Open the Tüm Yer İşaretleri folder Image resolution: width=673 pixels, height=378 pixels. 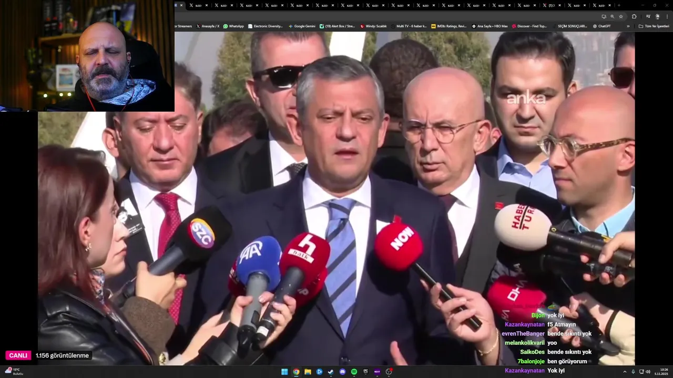coord(654,26)
